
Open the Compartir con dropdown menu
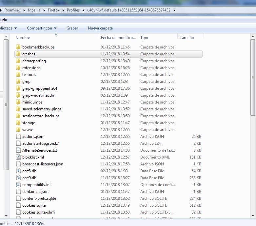point(42,28)
